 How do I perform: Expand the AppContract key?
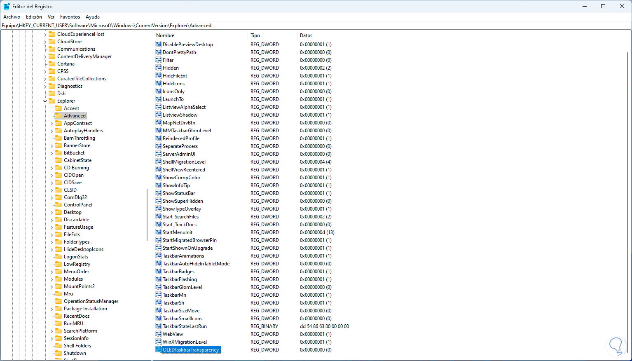point(52,123)
